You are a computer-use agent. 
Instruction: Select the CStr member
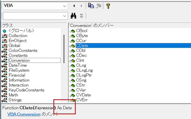coord(81,85)
